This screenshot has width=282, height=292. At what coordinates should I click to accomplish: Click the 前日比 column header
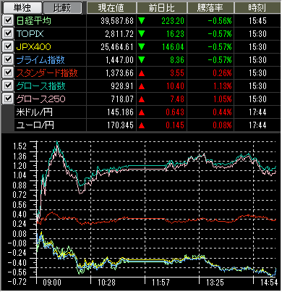point(161,8)
